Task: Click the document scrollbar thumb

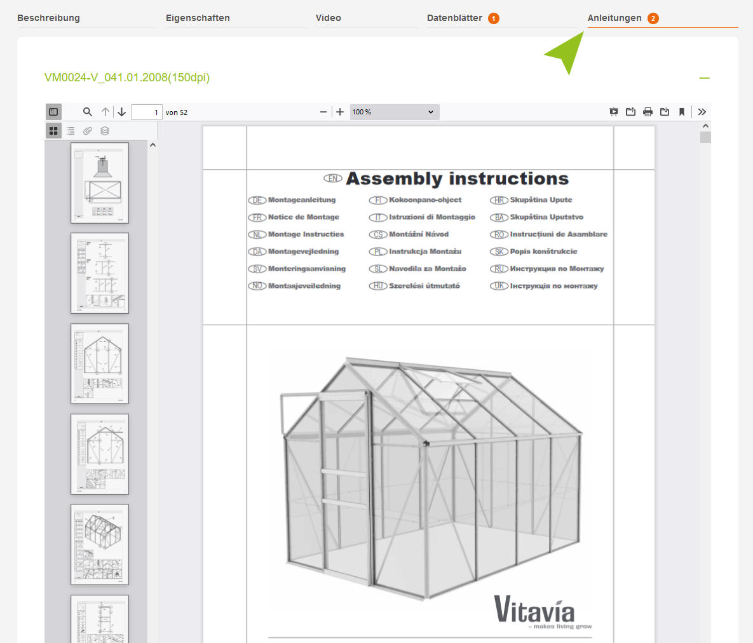Action: tap(705, 137)
